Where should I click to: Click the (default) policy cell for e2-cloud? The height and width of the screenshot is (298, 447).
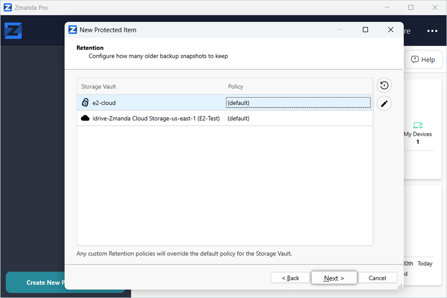[238, 103]
